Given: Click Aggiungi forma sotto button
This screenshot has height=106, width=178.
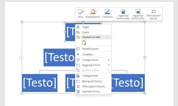Looking at the screenshot, I should (x=138, y=14).
